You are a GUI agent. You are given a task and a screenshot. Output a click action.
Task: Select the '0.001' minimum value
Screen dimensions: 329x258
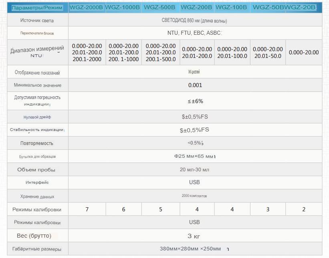coord(195,85)
